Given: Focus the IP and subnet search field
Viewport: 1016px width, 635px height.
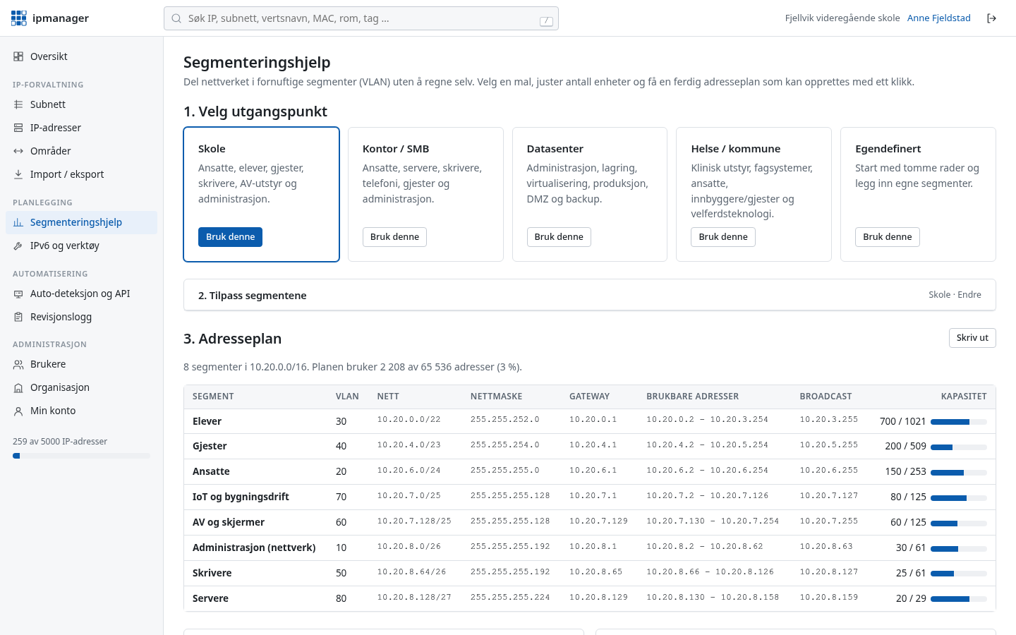Looking at the screenshot, I should point(361,18).
